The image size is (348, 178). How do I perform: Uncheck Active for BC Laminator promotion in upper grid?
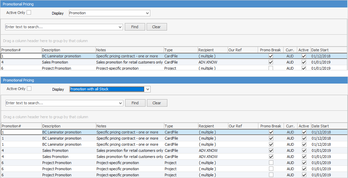coord(304,56)
